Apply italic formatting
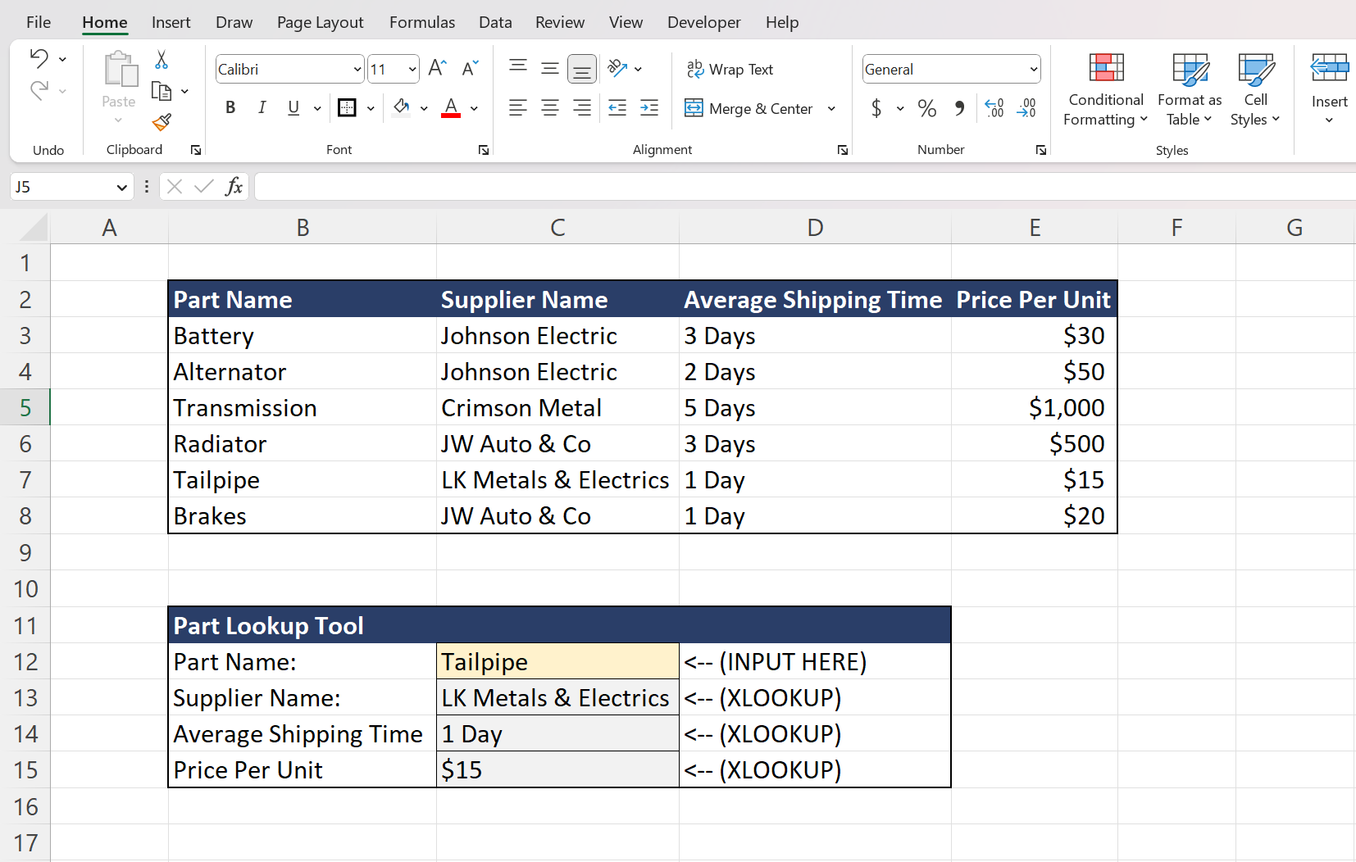The image size is (1356, 862). (262, 107)
